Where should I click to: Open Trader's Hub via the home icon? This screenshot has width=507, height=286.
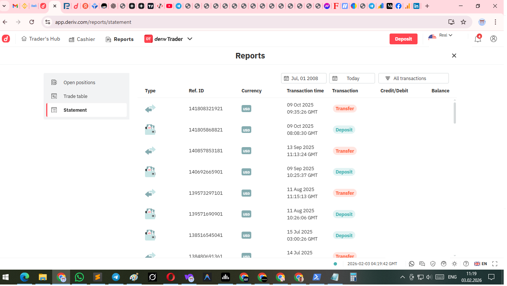coord(24,39)
